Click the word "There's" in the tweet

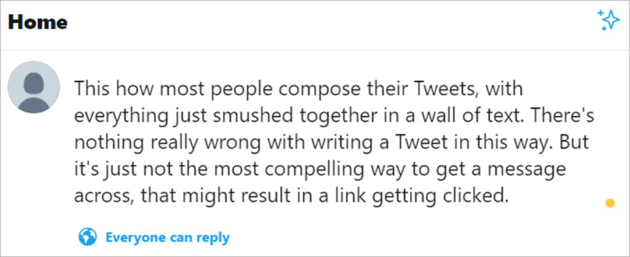(550, 114)
